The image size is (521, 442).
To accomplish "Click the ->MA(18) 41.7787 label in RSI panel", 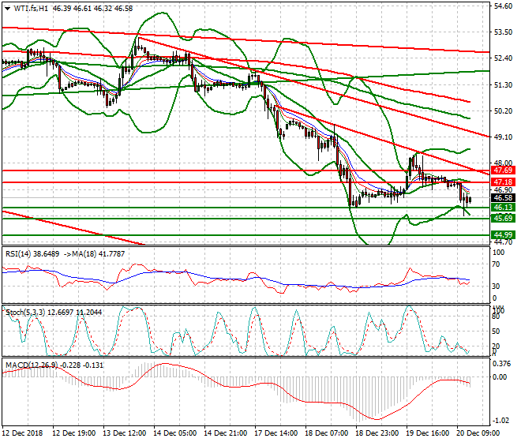I will pyautogui.click(x=94, y=254).
